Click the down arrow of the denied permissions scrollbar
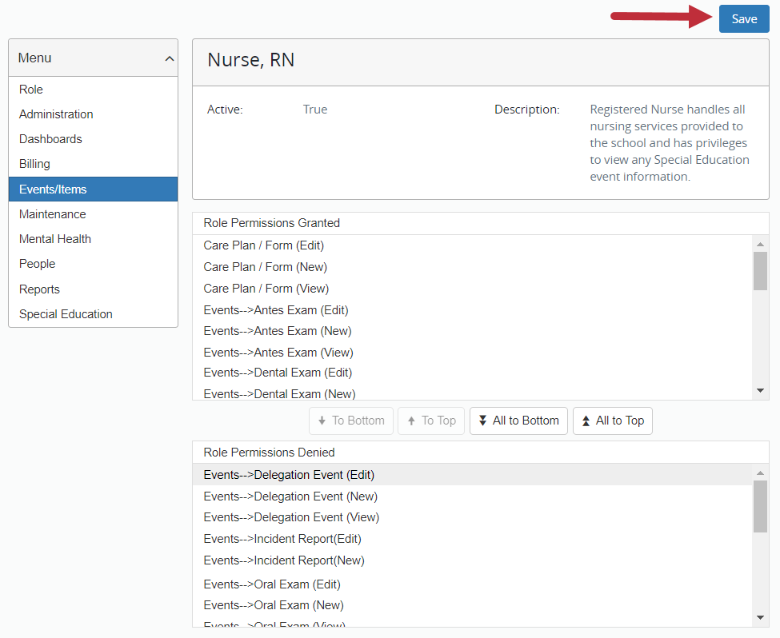This screenshot has height=638, width=780. point(760,617)
